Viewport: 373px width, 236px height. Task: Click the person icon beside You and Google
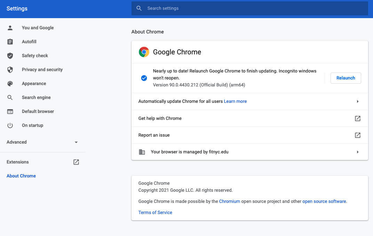tap(10, 28)
